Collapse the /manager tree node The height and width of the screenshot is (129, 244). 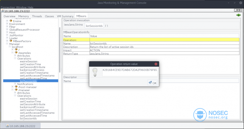[12, 90]
